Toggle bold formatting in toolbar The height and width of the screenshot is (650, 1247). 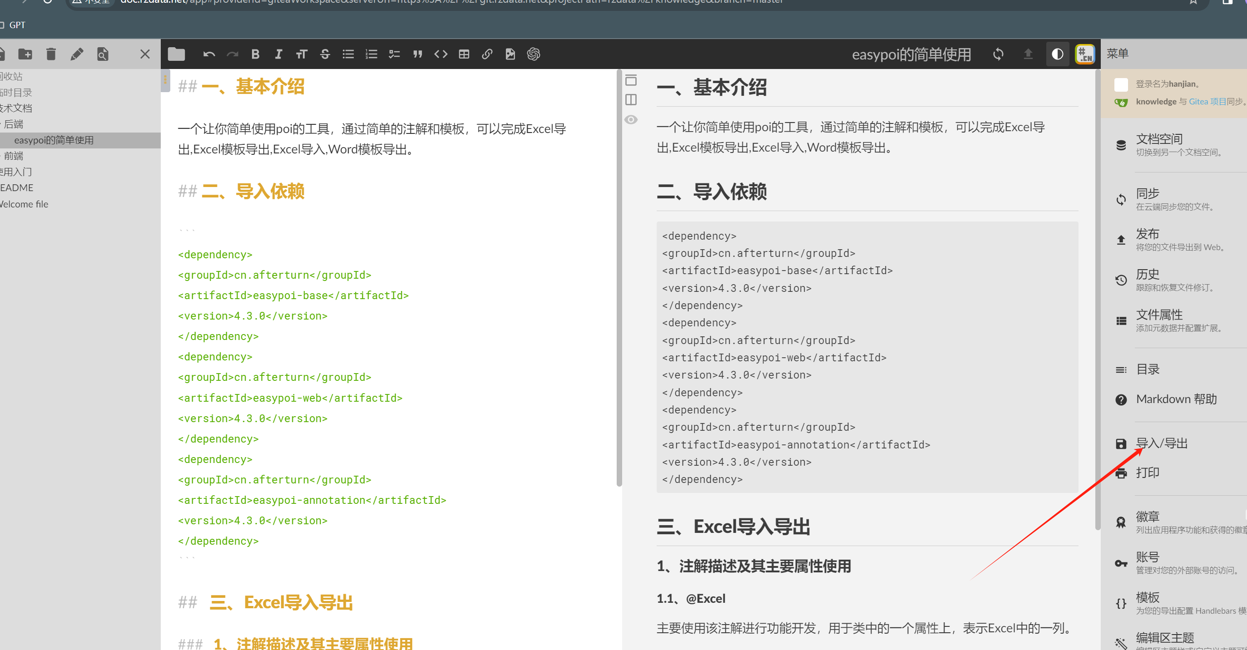pos(255,54)
